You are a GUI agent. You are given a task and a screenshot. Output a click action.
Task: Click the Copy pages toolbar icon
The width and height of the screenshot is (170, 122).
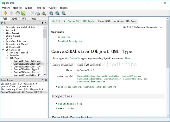(31, 13)
